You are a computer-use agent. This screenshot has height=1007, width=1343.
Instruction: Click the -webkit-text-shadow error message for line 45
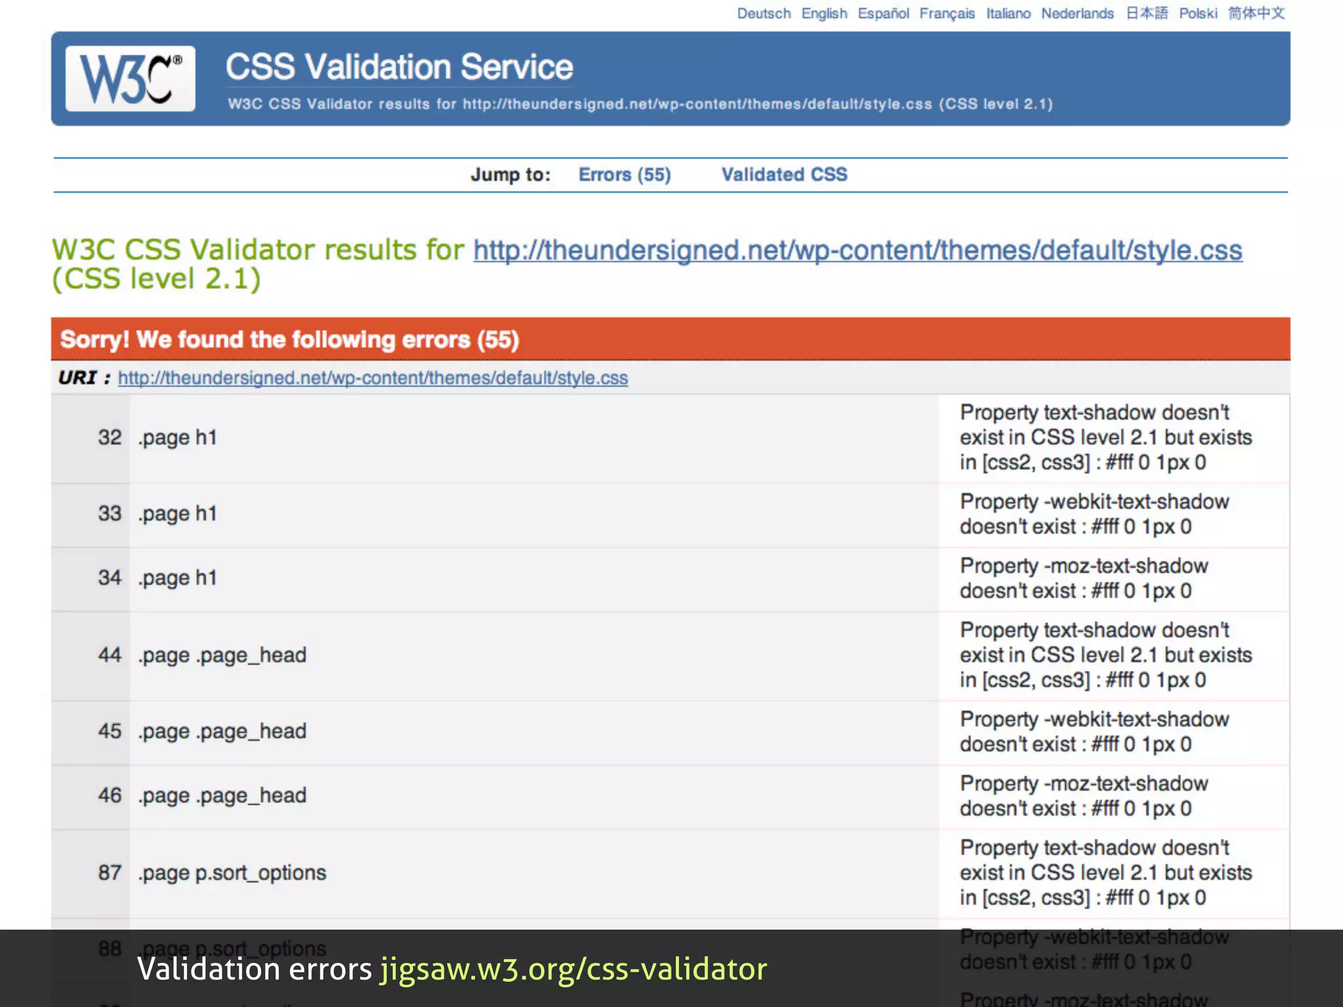tap(1094, 732)
